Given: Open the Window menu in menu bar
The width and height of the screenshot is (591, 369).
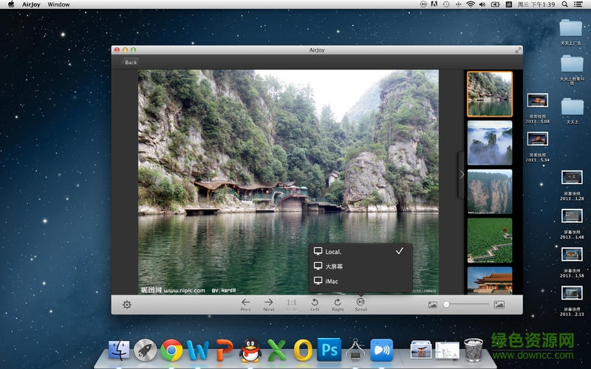Looking at the screenshot, I should [58, 4].
